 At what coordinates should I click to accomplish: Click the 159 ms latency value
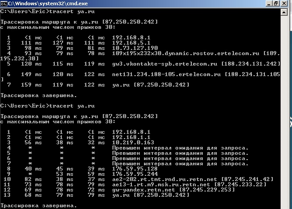coord(31,85)
